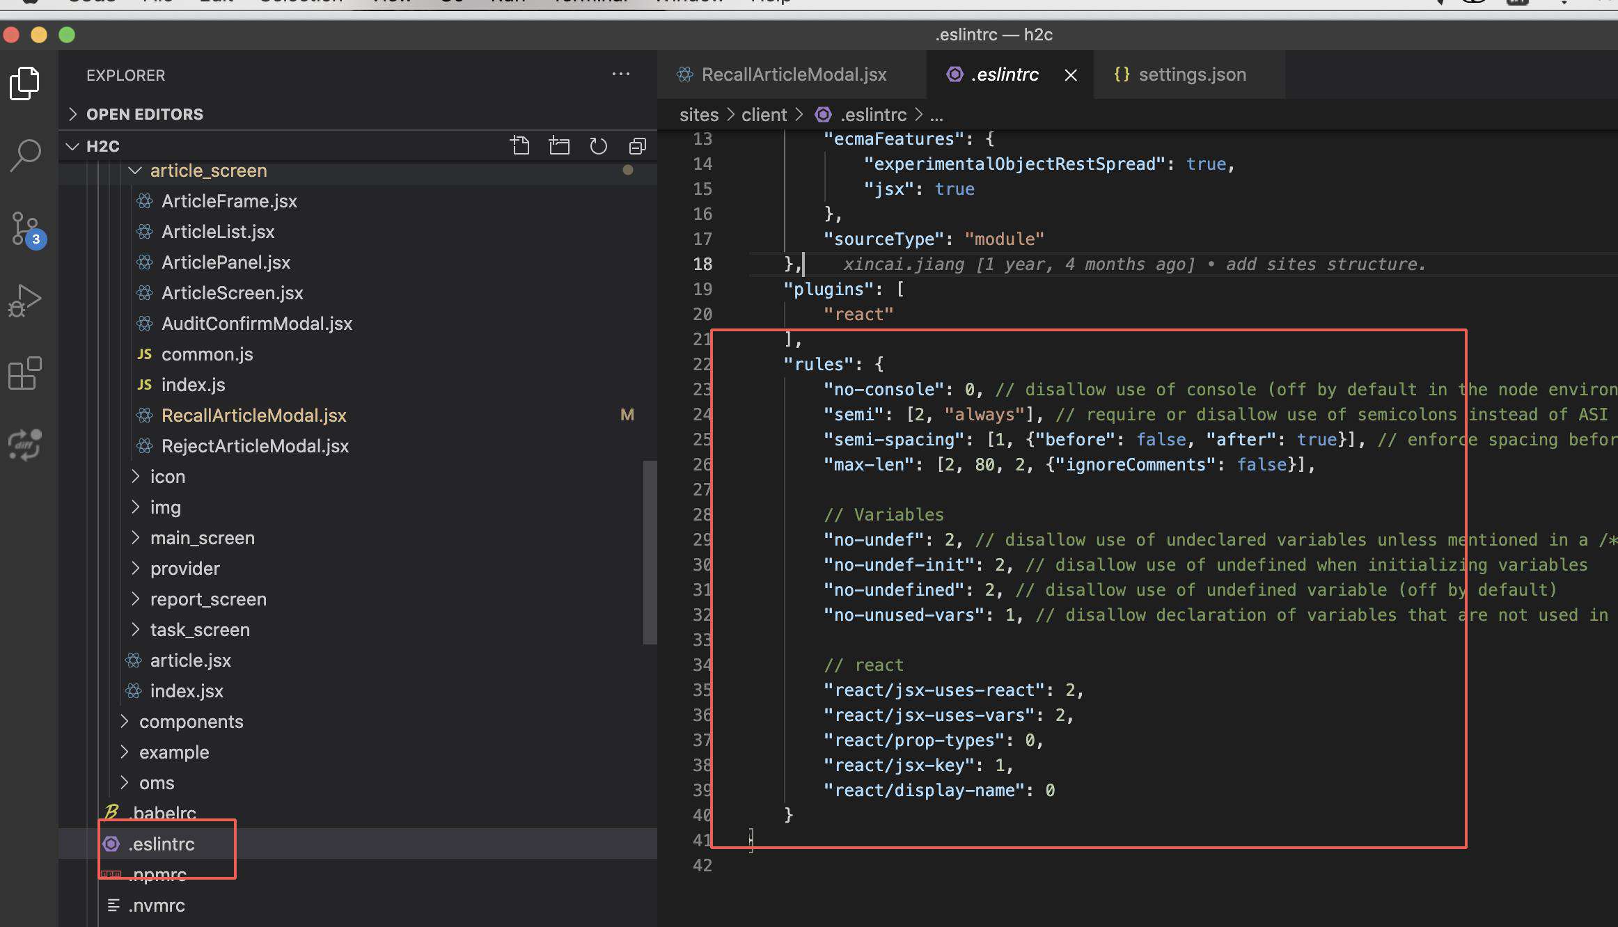Screen dimensions: 1618x927
Task: Open the Explorer view in activity bar
Action: tap(25, 84)
